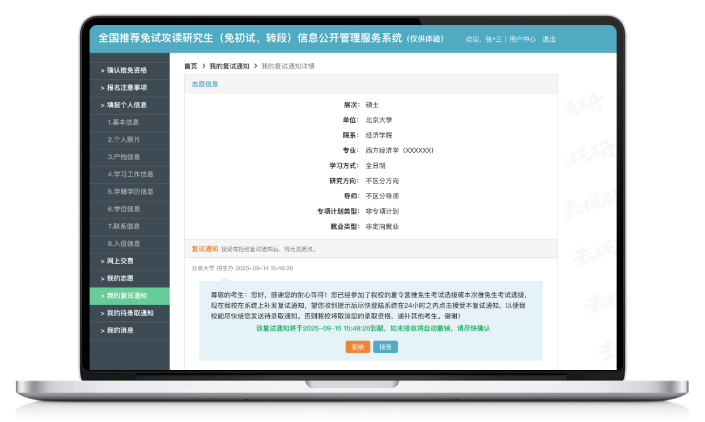Select 8.入伍信息 in sidebar
Image resolution: width=705 pixels, height=422 pixels.
coord(124,244)
